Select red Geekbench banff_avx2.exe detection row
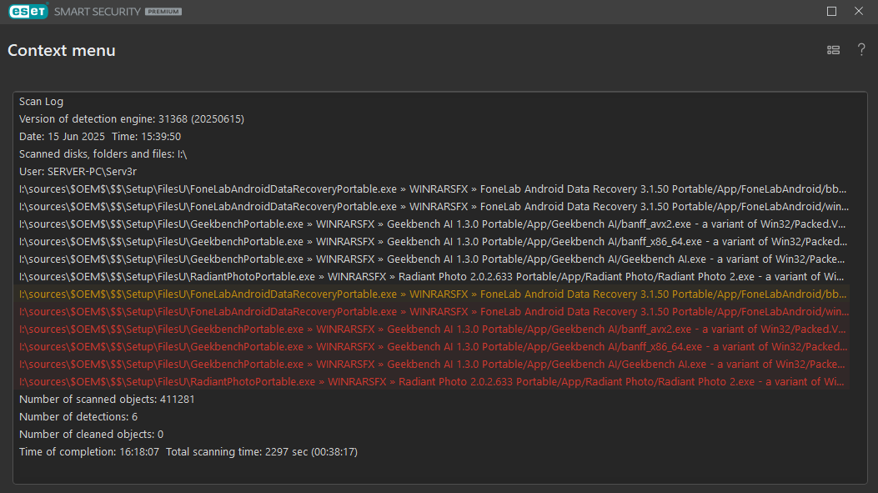 coord(432,329)
